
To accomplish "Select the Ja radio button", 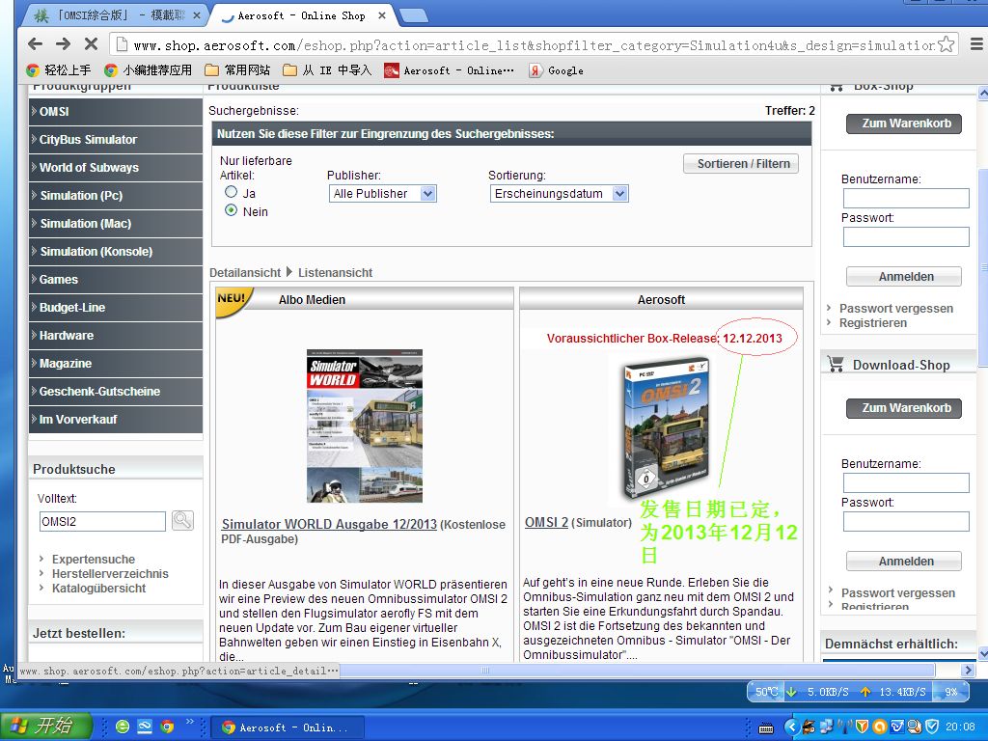I will (x=232, y=192).
